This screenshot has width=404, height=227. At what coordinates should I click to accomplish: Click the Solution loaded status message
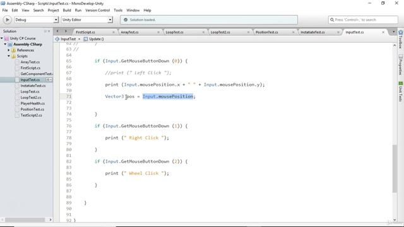click(x=143, y=20)
